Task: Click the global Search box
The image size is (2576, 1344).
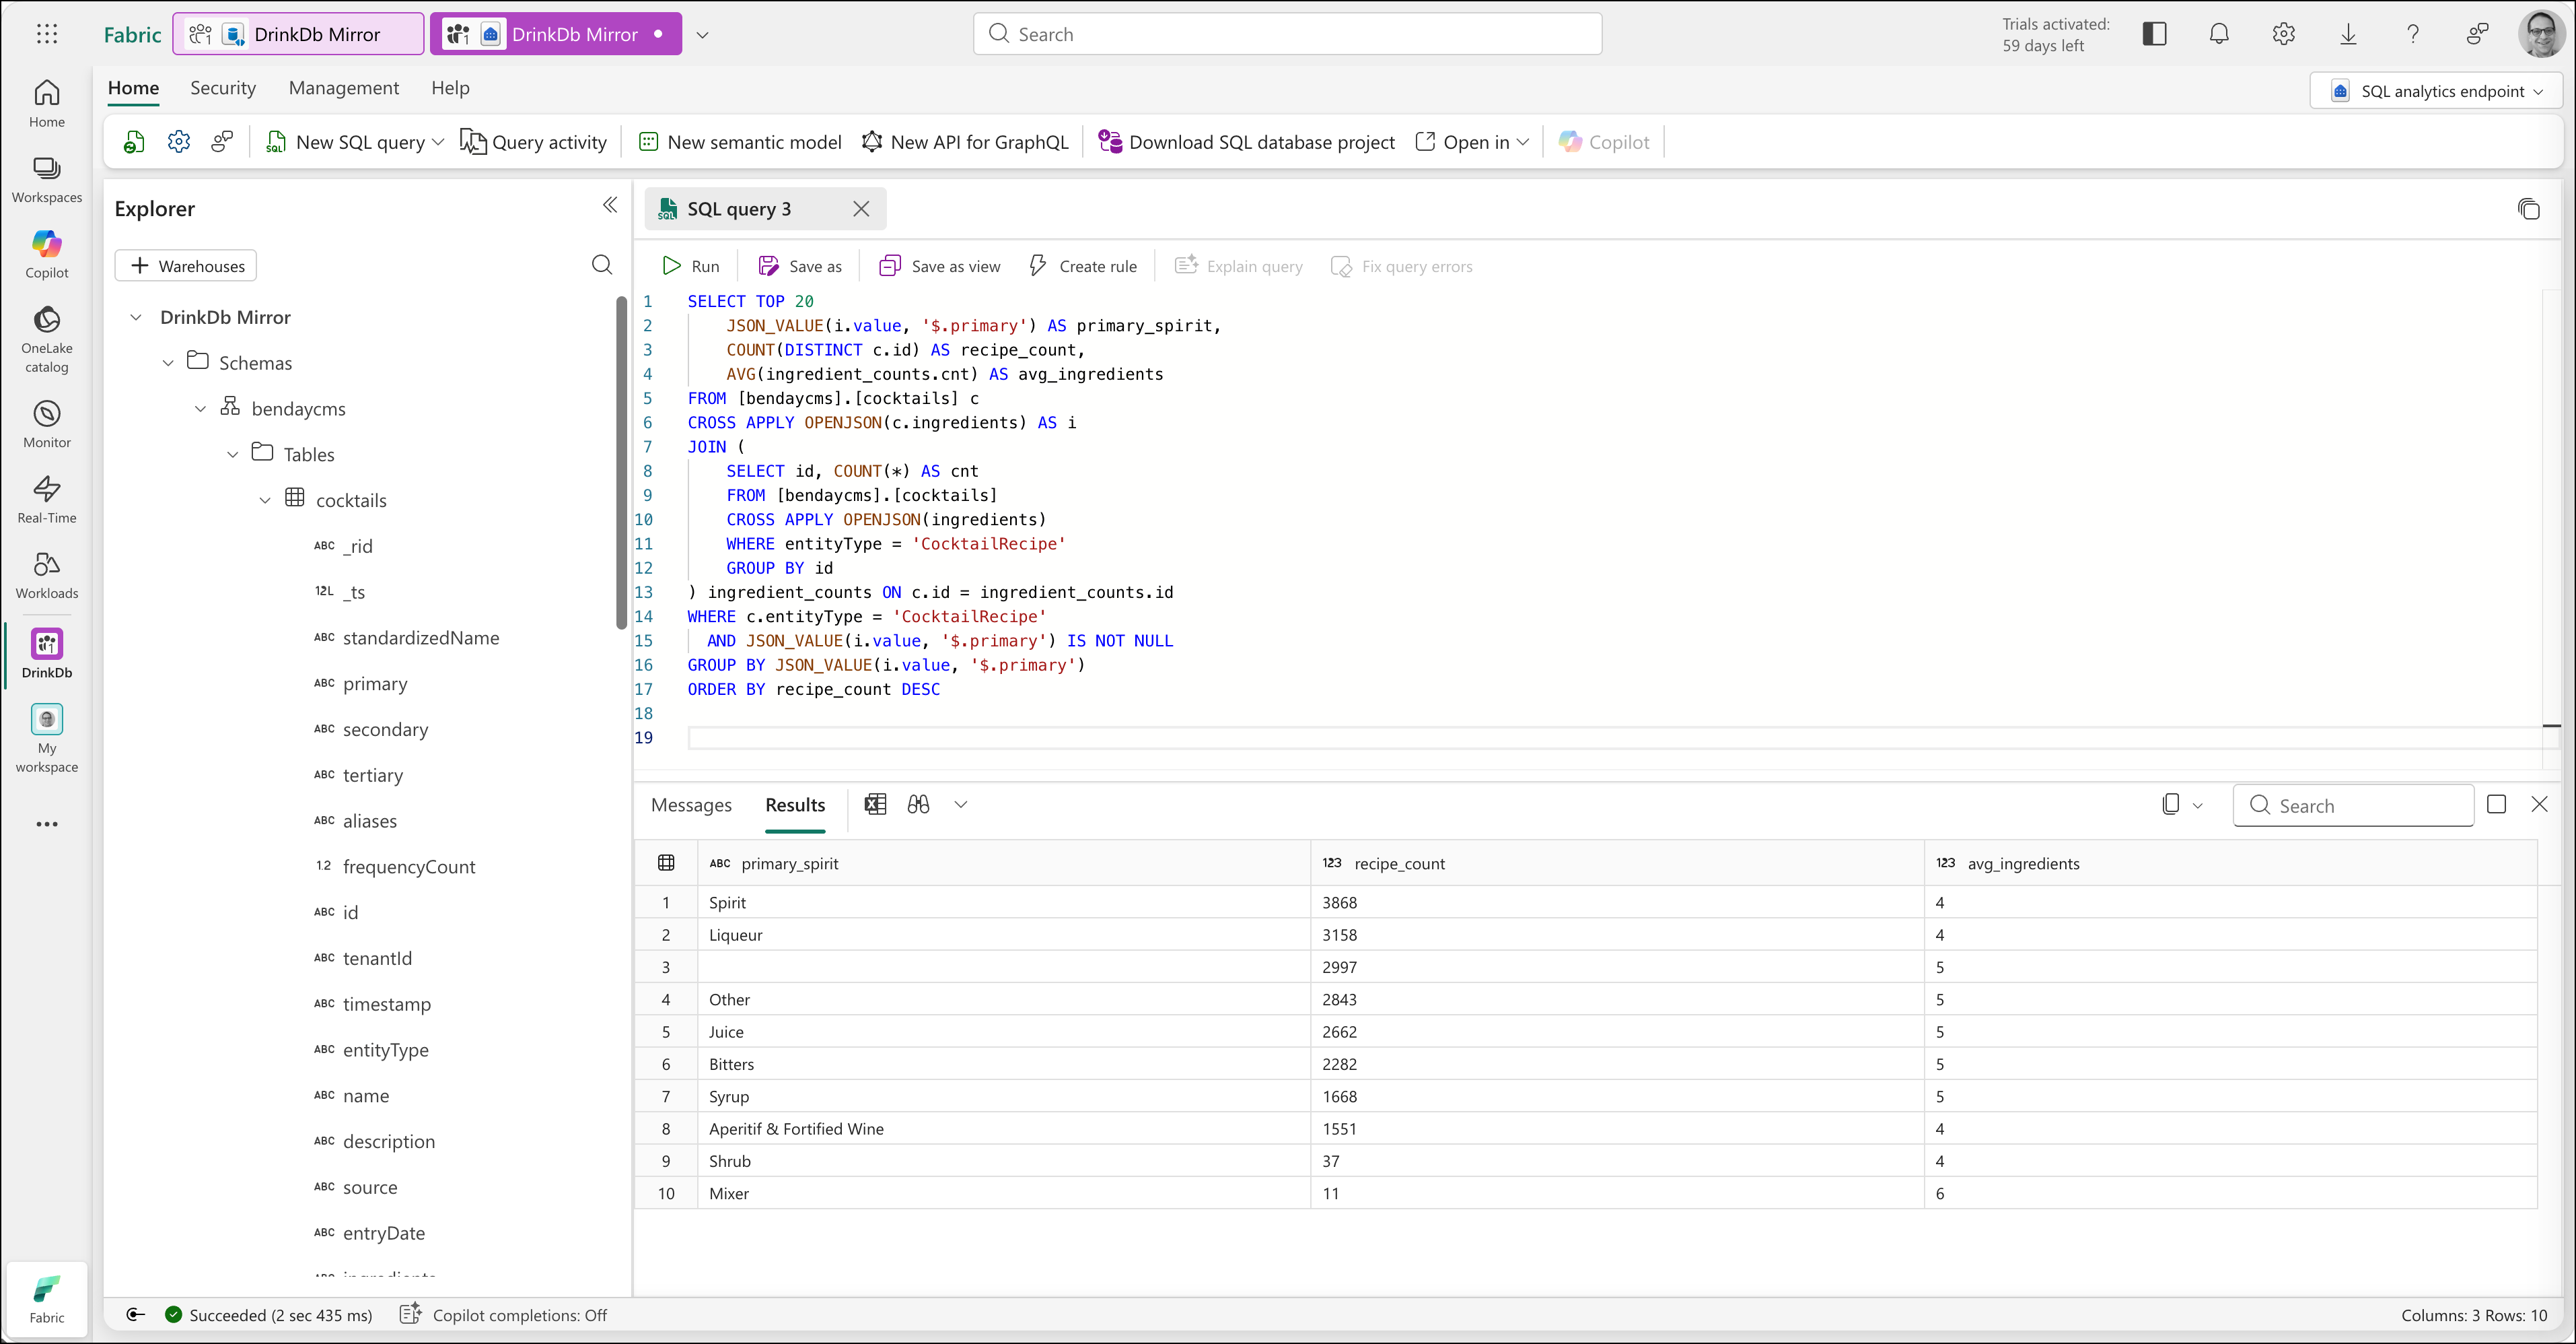Action: click(x=1287, y=34)
